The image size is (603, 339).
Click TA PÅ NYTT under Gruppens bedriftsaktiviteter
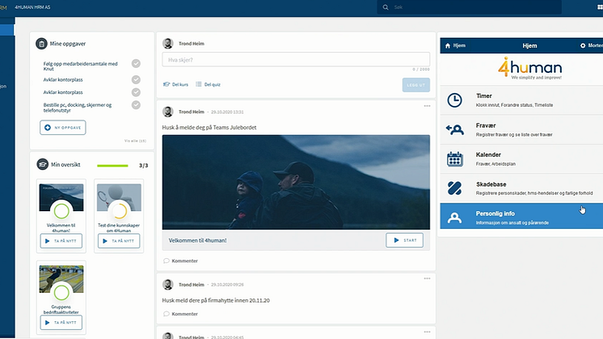click(x=61, y=323)
